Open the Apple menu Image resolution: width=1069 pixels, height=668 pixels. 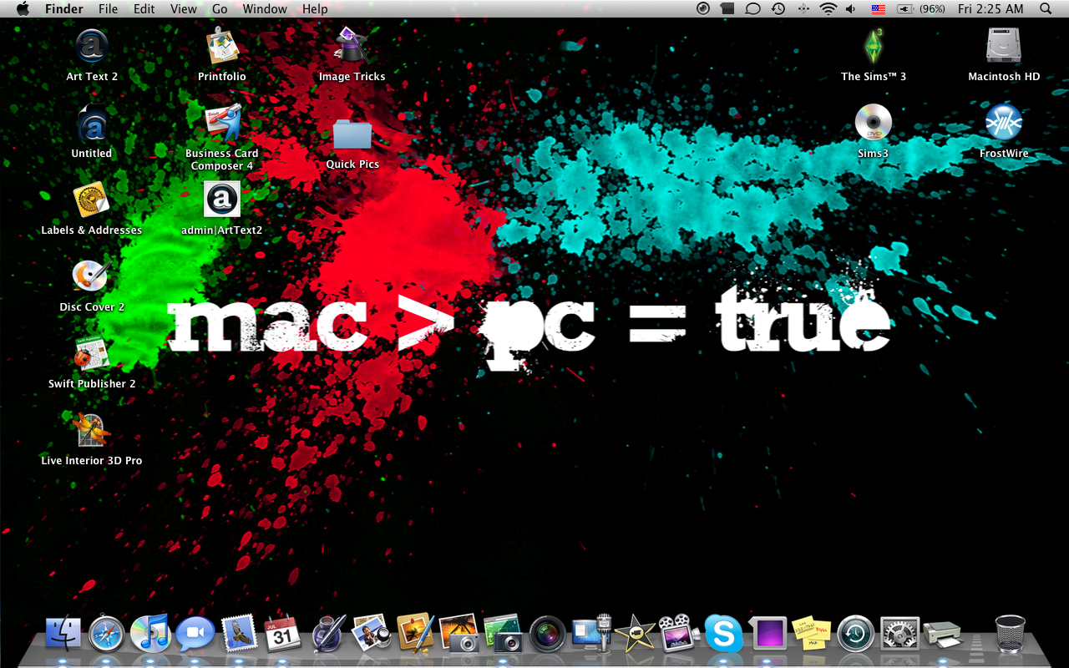(x=23, y=8)
